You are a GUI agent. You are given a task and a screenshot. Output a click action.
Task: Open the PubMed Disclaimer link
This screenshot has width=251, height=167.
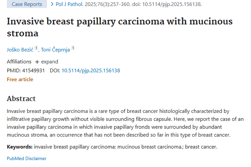26,158
